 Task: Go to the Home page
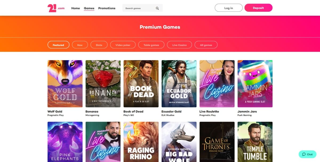point(75,8)
